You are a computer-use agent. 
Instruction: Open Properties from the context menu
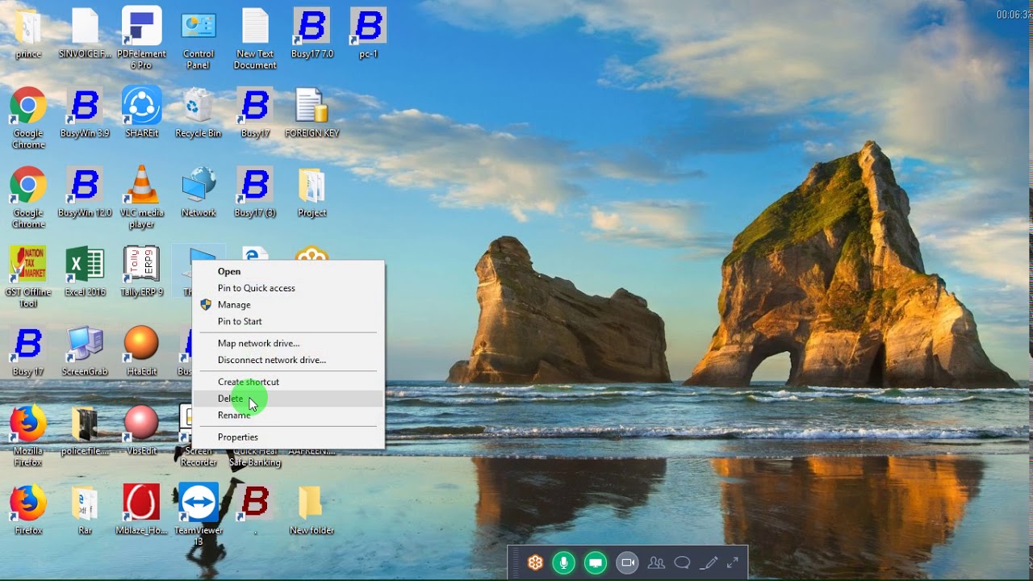288,437
